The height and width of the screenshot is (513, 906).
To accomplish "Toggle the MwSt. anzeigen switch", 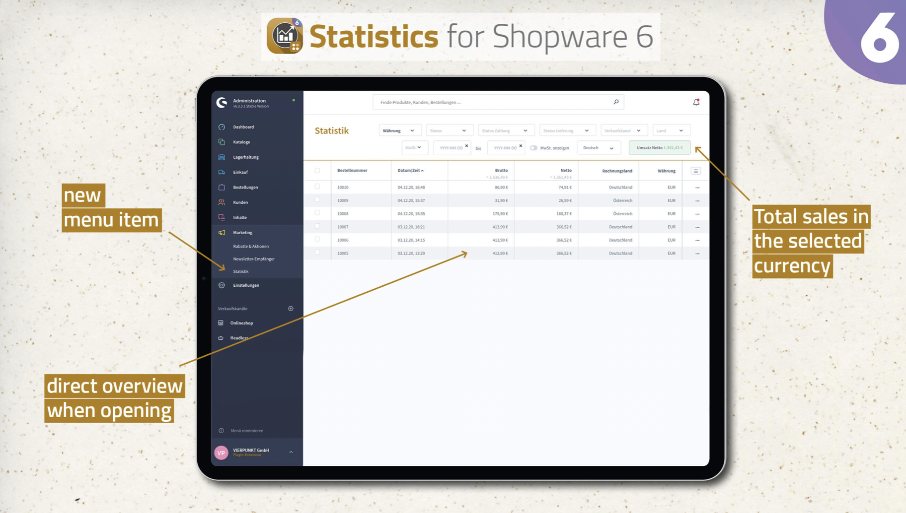I will [533, 148].
